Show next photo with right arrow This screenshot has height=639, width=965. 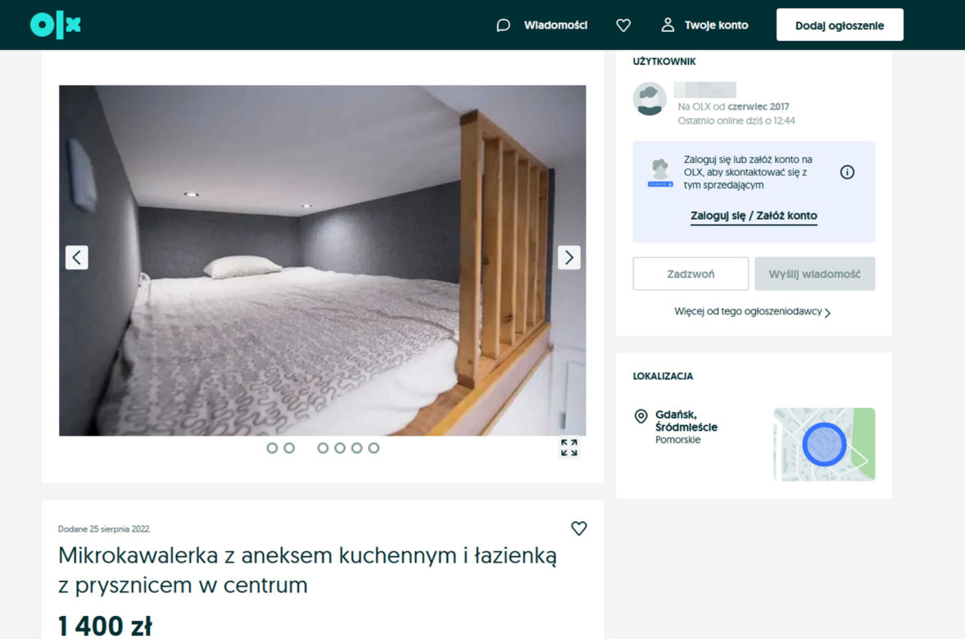point(569,257)
